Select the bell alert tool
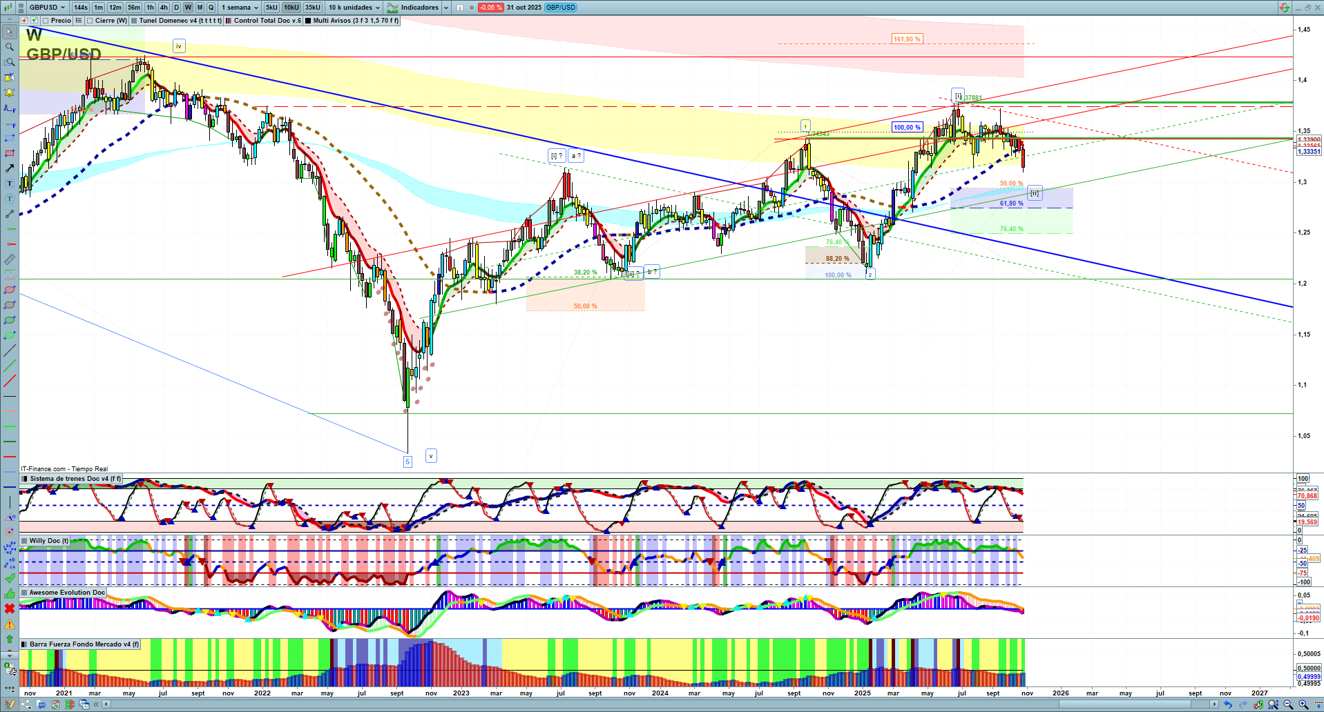Screen dimensions: 1324x712 pyautogui.click(x=10, y=92)
